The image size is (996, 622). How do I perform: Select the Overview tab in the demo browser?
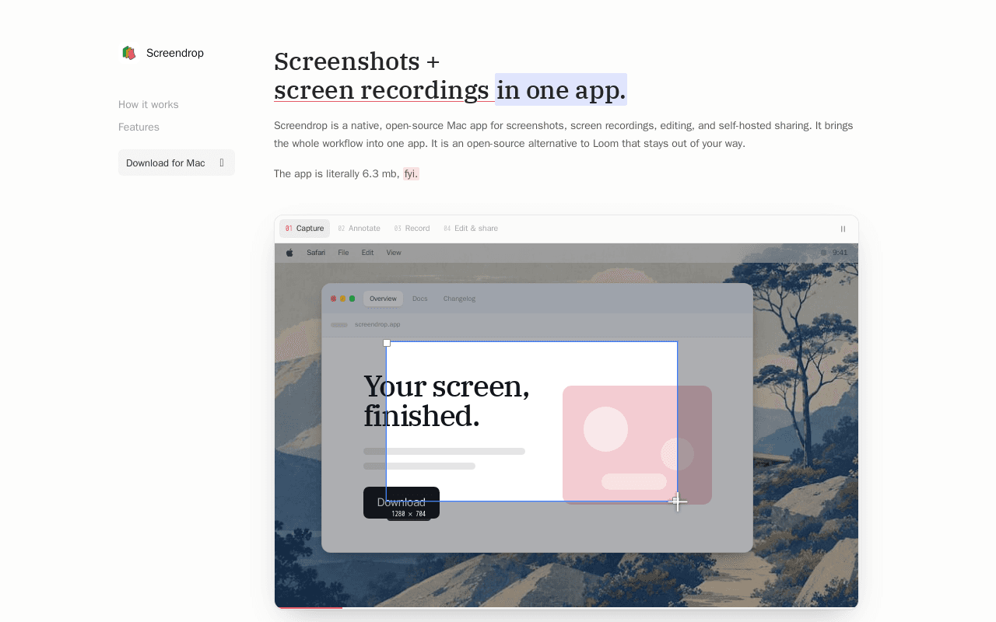(x=383, y=299)
